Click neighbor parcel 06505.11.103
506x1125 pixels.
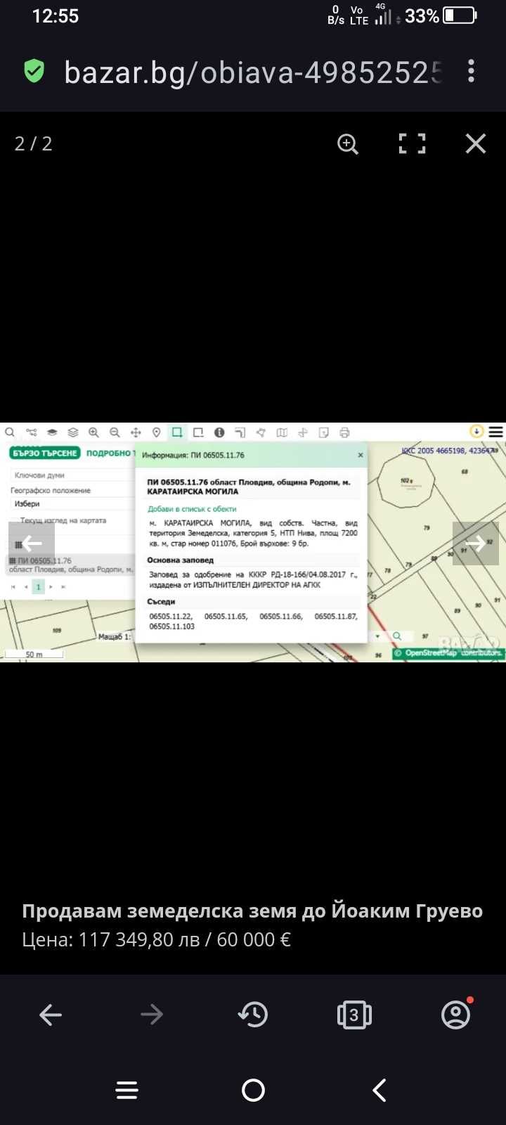click(171, 626)
